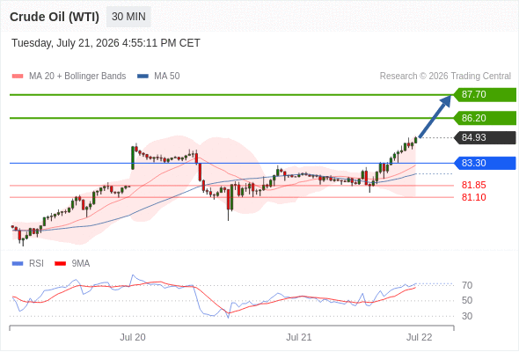The image size is (519, 352).
Task: Click the 30 MIN timeframe badge
Action: [x=128, y=17]
